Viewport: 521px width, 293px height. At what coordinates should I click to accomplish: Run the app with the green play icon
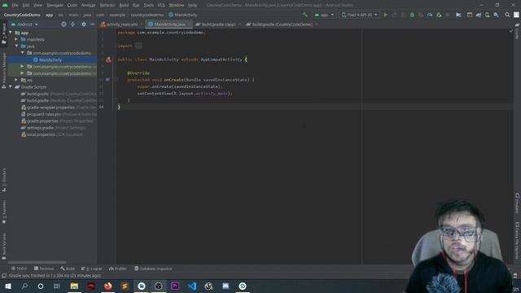pos(385,15)
